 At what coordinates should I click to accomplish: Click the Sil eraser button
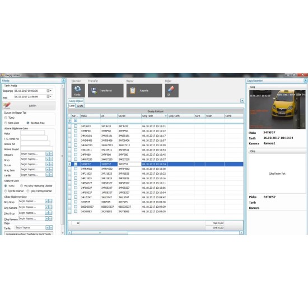tap(171, 91)
